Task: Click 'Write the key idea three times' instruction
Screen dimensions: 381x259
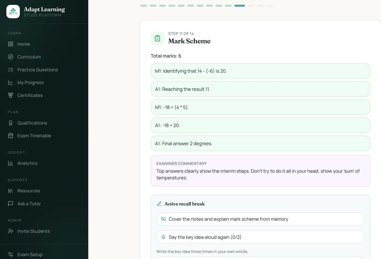Action: pyautogui.click(x=202, y=251)
